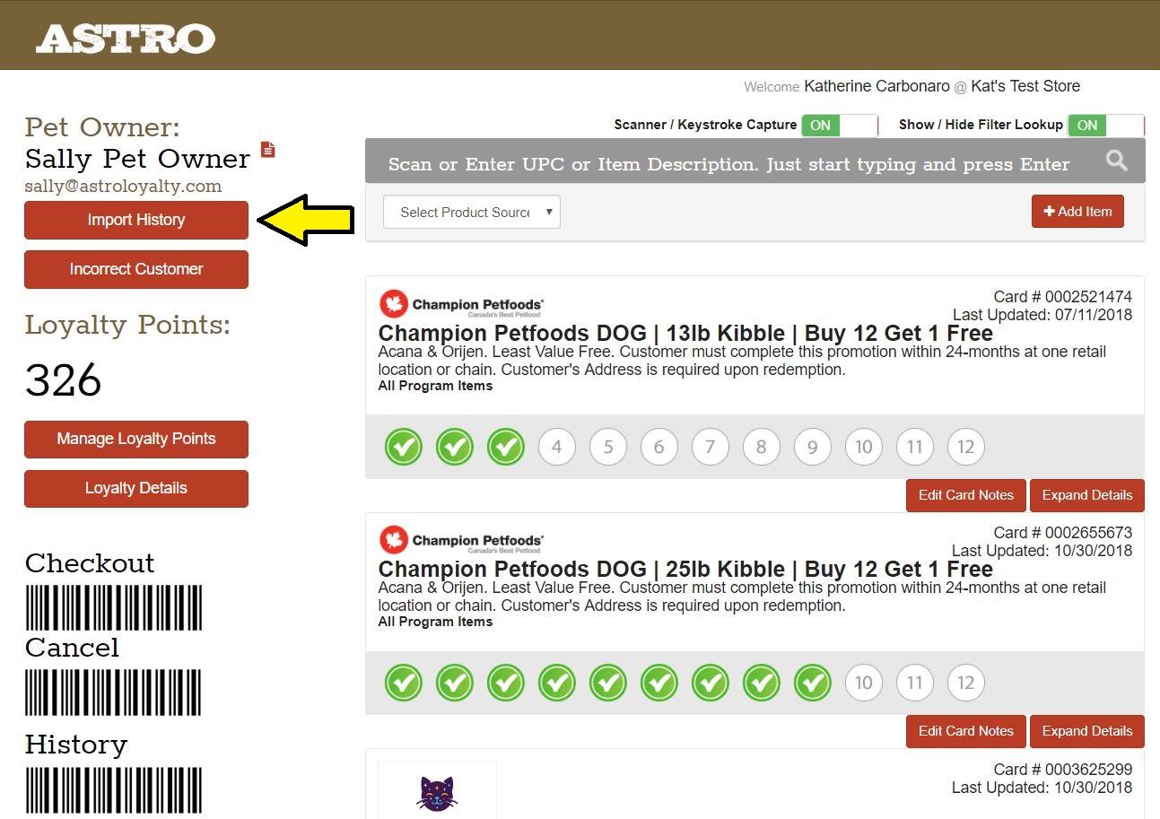Click the Checkout barcode

click(114, 607)
